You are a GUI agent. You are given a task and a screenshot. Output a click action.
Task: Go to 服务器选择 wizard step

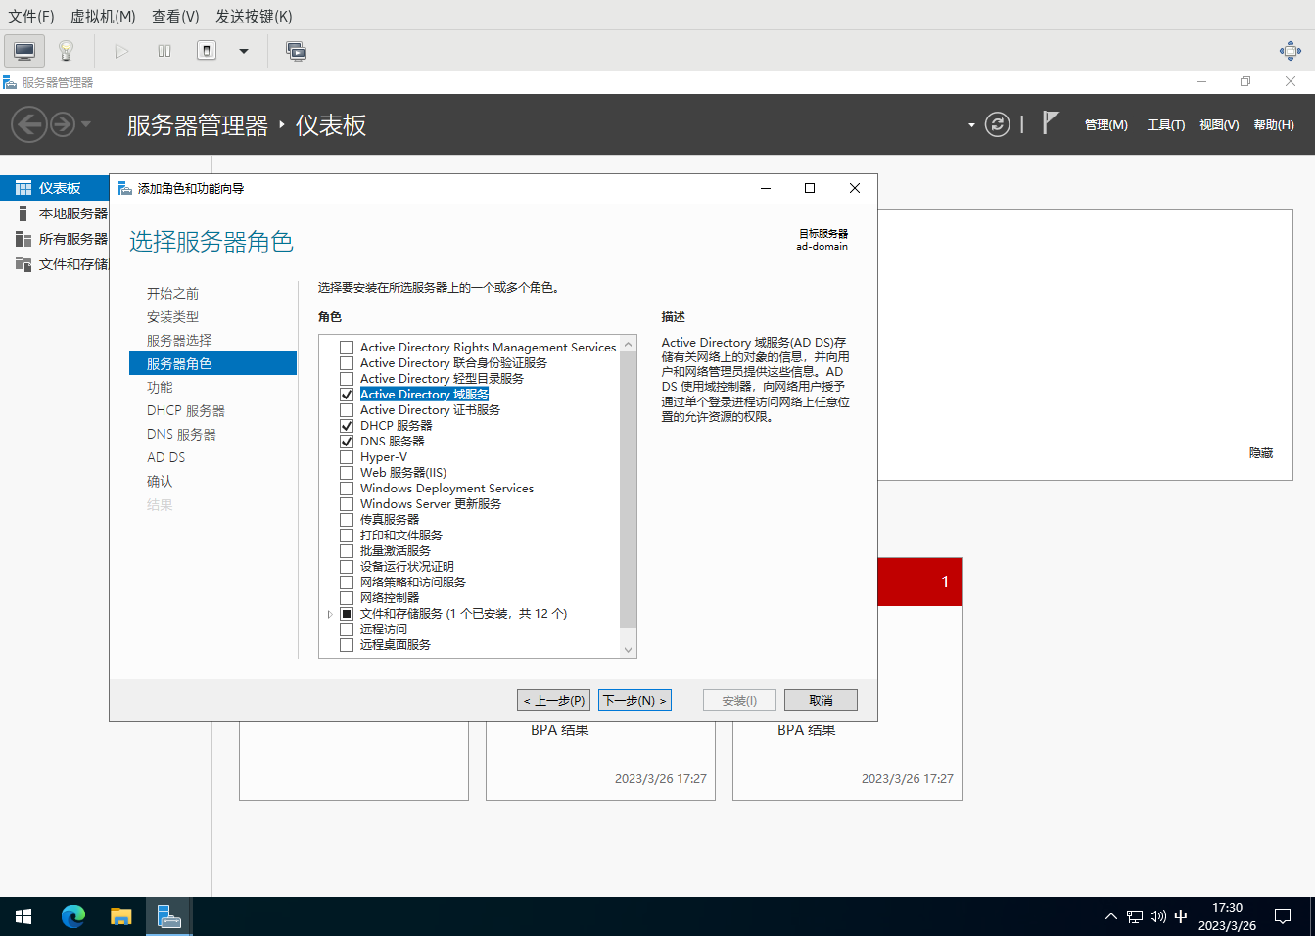(x=179, y=341)
